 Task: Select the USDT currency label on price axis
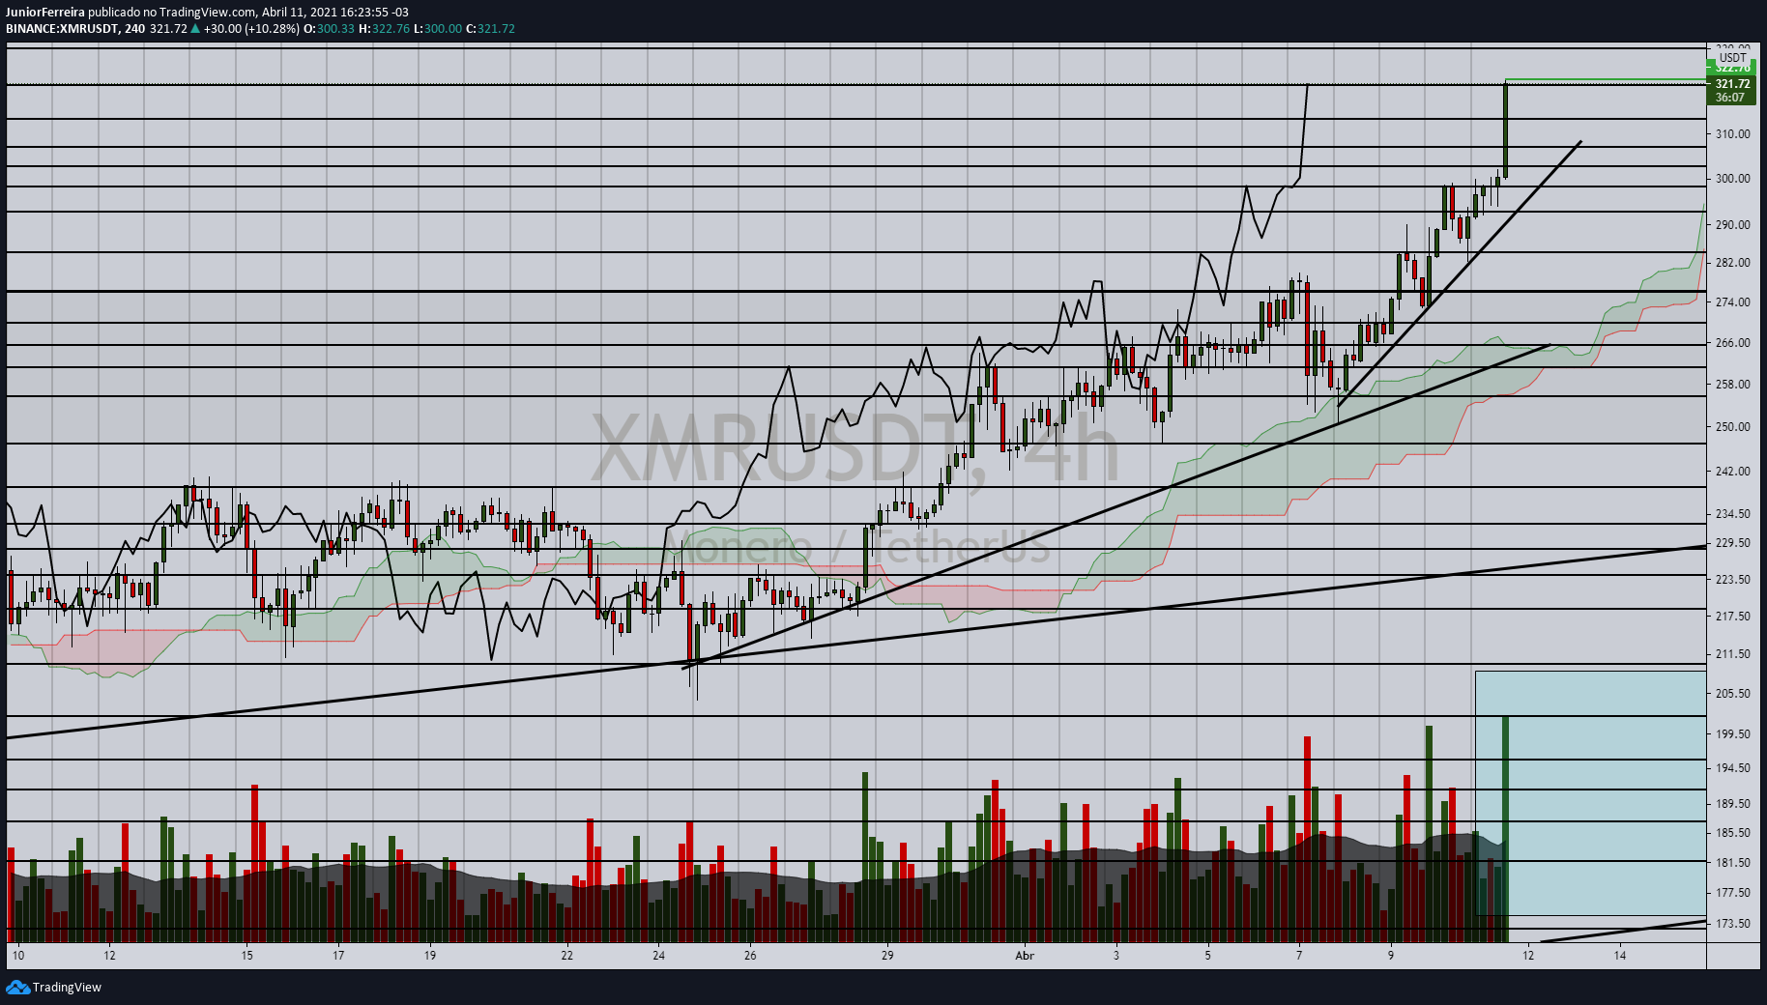(1733, 58)
